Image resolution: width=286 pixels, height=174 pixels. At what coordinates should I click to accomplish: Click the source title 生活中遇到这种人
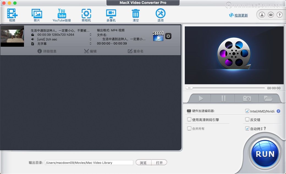tap(60, 30)
